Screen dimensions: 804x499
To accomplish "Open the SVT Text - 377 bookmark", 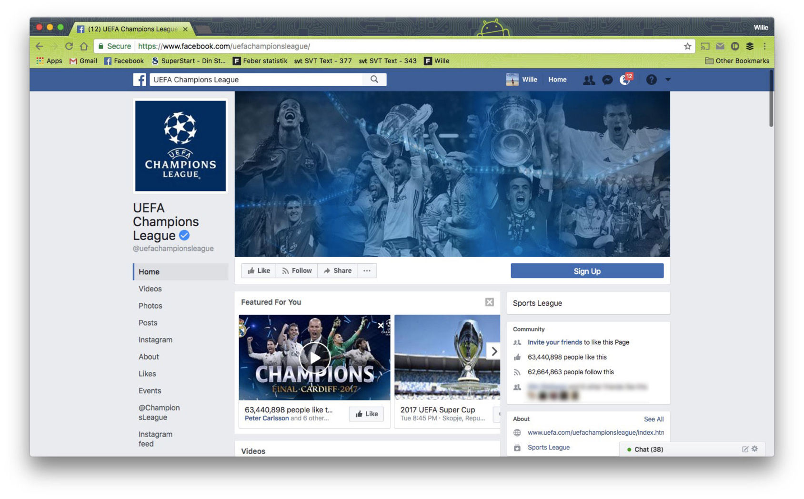I will click(x=323, y=61).
